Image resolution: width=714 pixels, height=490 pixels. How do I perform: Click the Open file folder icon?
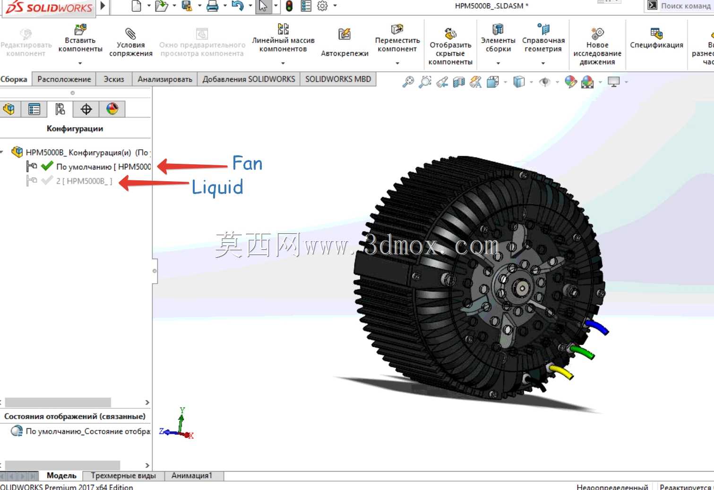(x=161, y=6)
